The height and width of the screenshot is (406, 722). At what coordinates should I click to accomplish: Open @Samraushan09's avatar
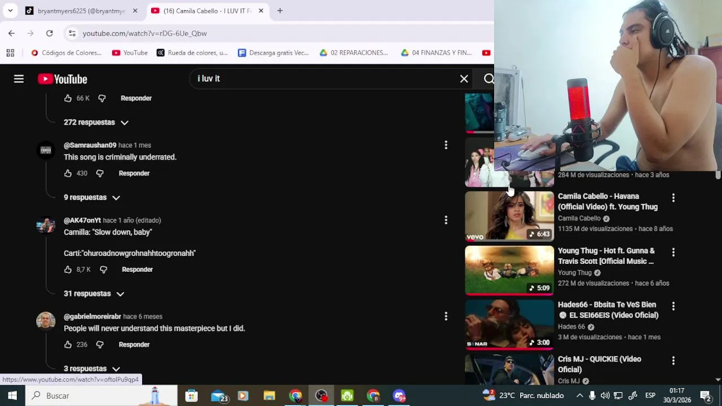coord(46,150)
